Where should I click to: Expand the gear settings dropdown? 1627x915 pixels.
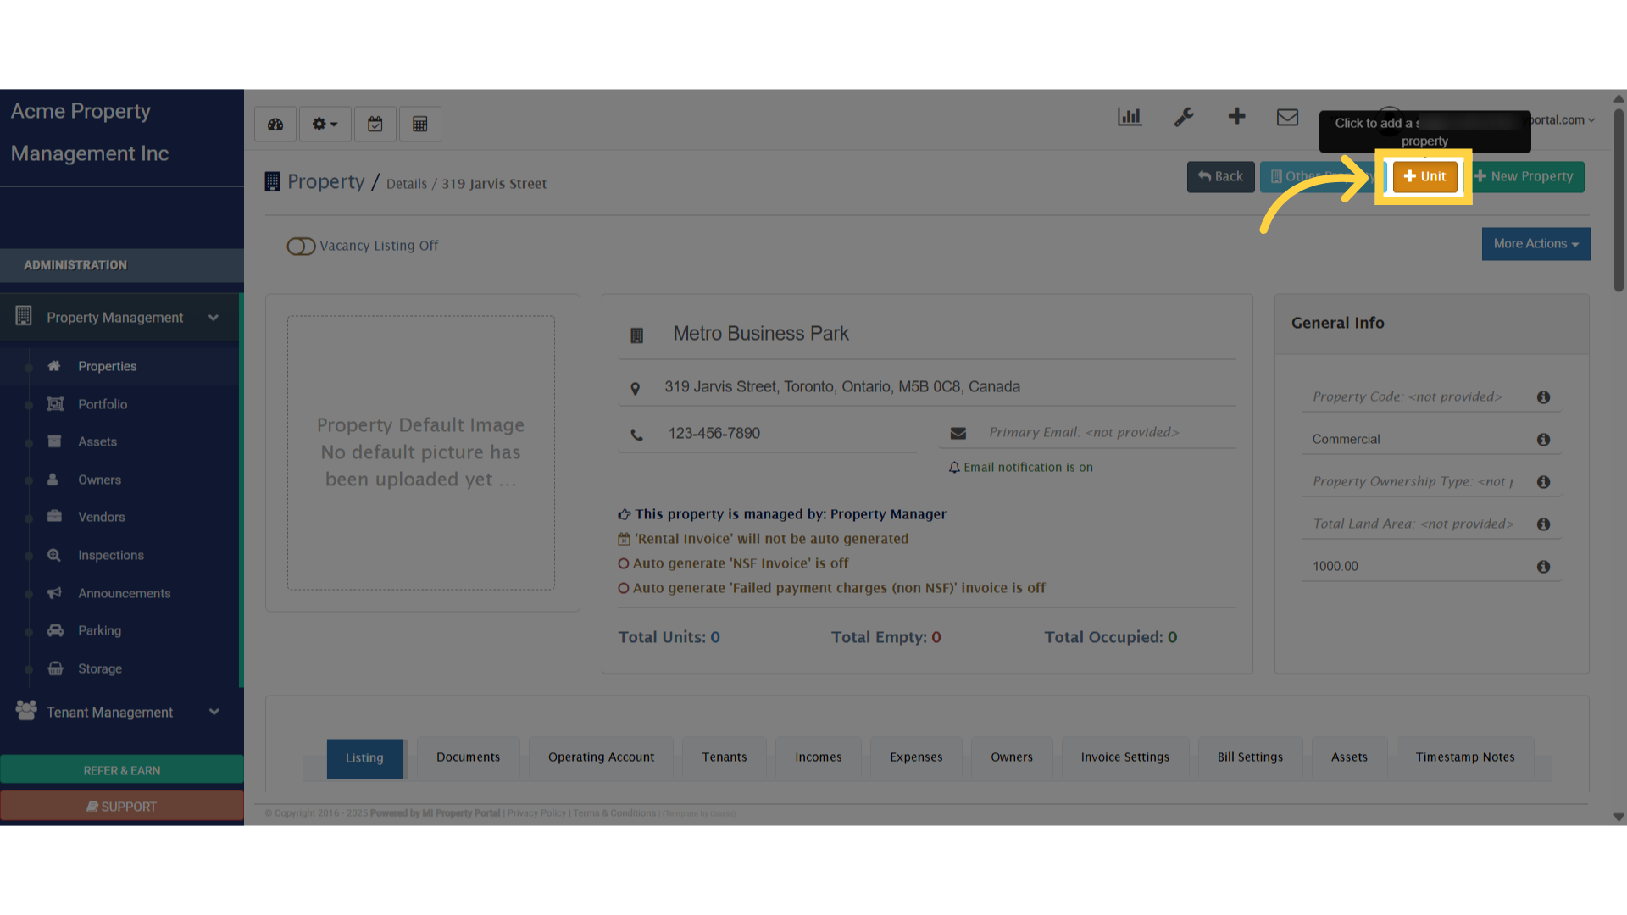pos(325,125)
